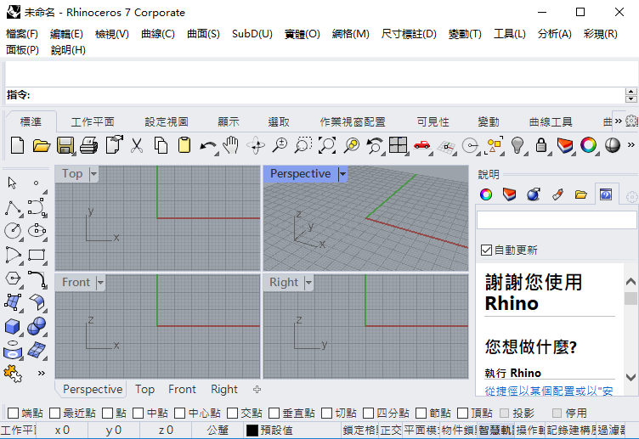Open panel settings gear in 說明 panel
The width and height of the screenshot is (639, 439).
pyautogui.click(x=631, y=197)
